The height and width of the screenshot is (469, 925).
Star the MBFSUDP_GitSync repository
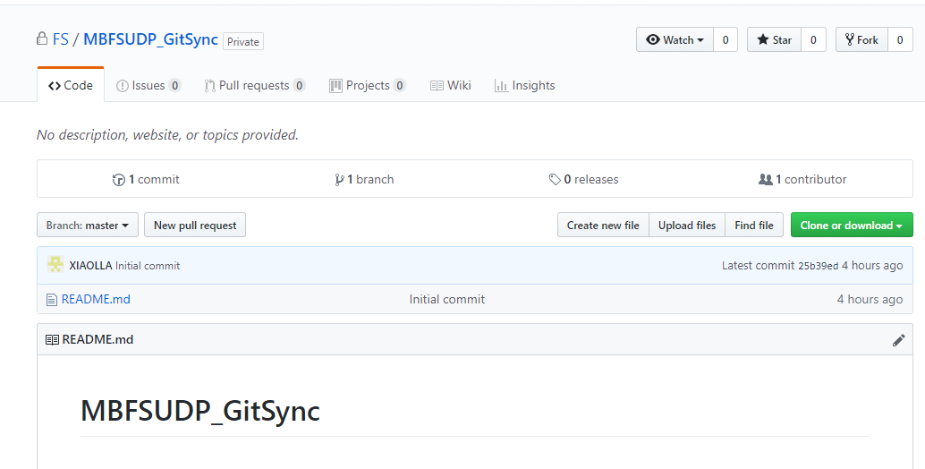coord(774,40)
